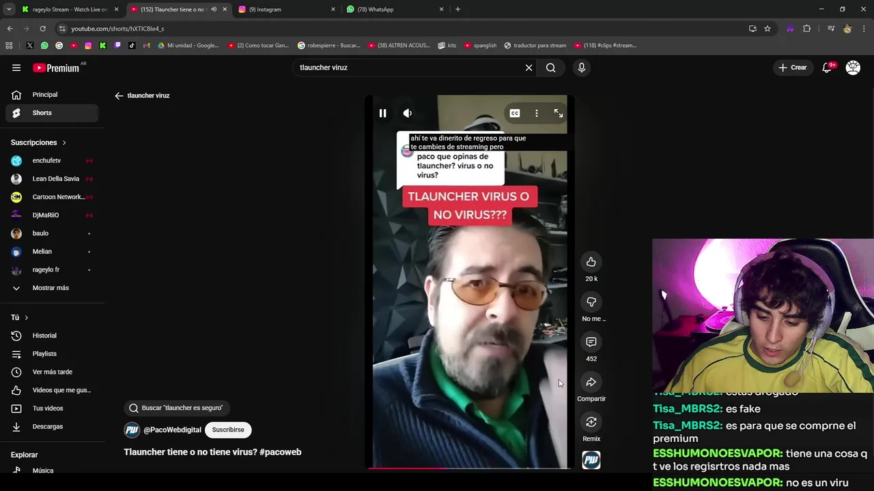The height and width of the screenshot is (491, 874).
Task: Open enchufetv subscription channel
Action: [52, 160]
